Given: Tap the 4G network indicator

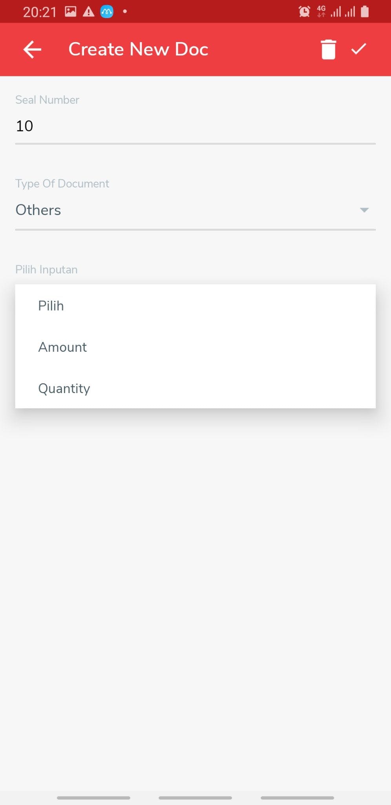Looking at the screenshot, I should (321, 11).
